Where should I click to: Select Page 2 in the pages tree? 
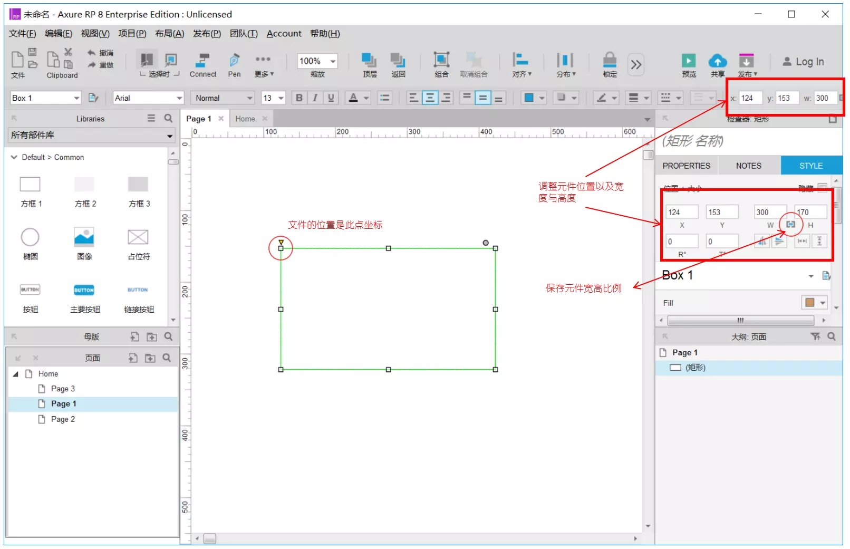click(x=63, y=419)
